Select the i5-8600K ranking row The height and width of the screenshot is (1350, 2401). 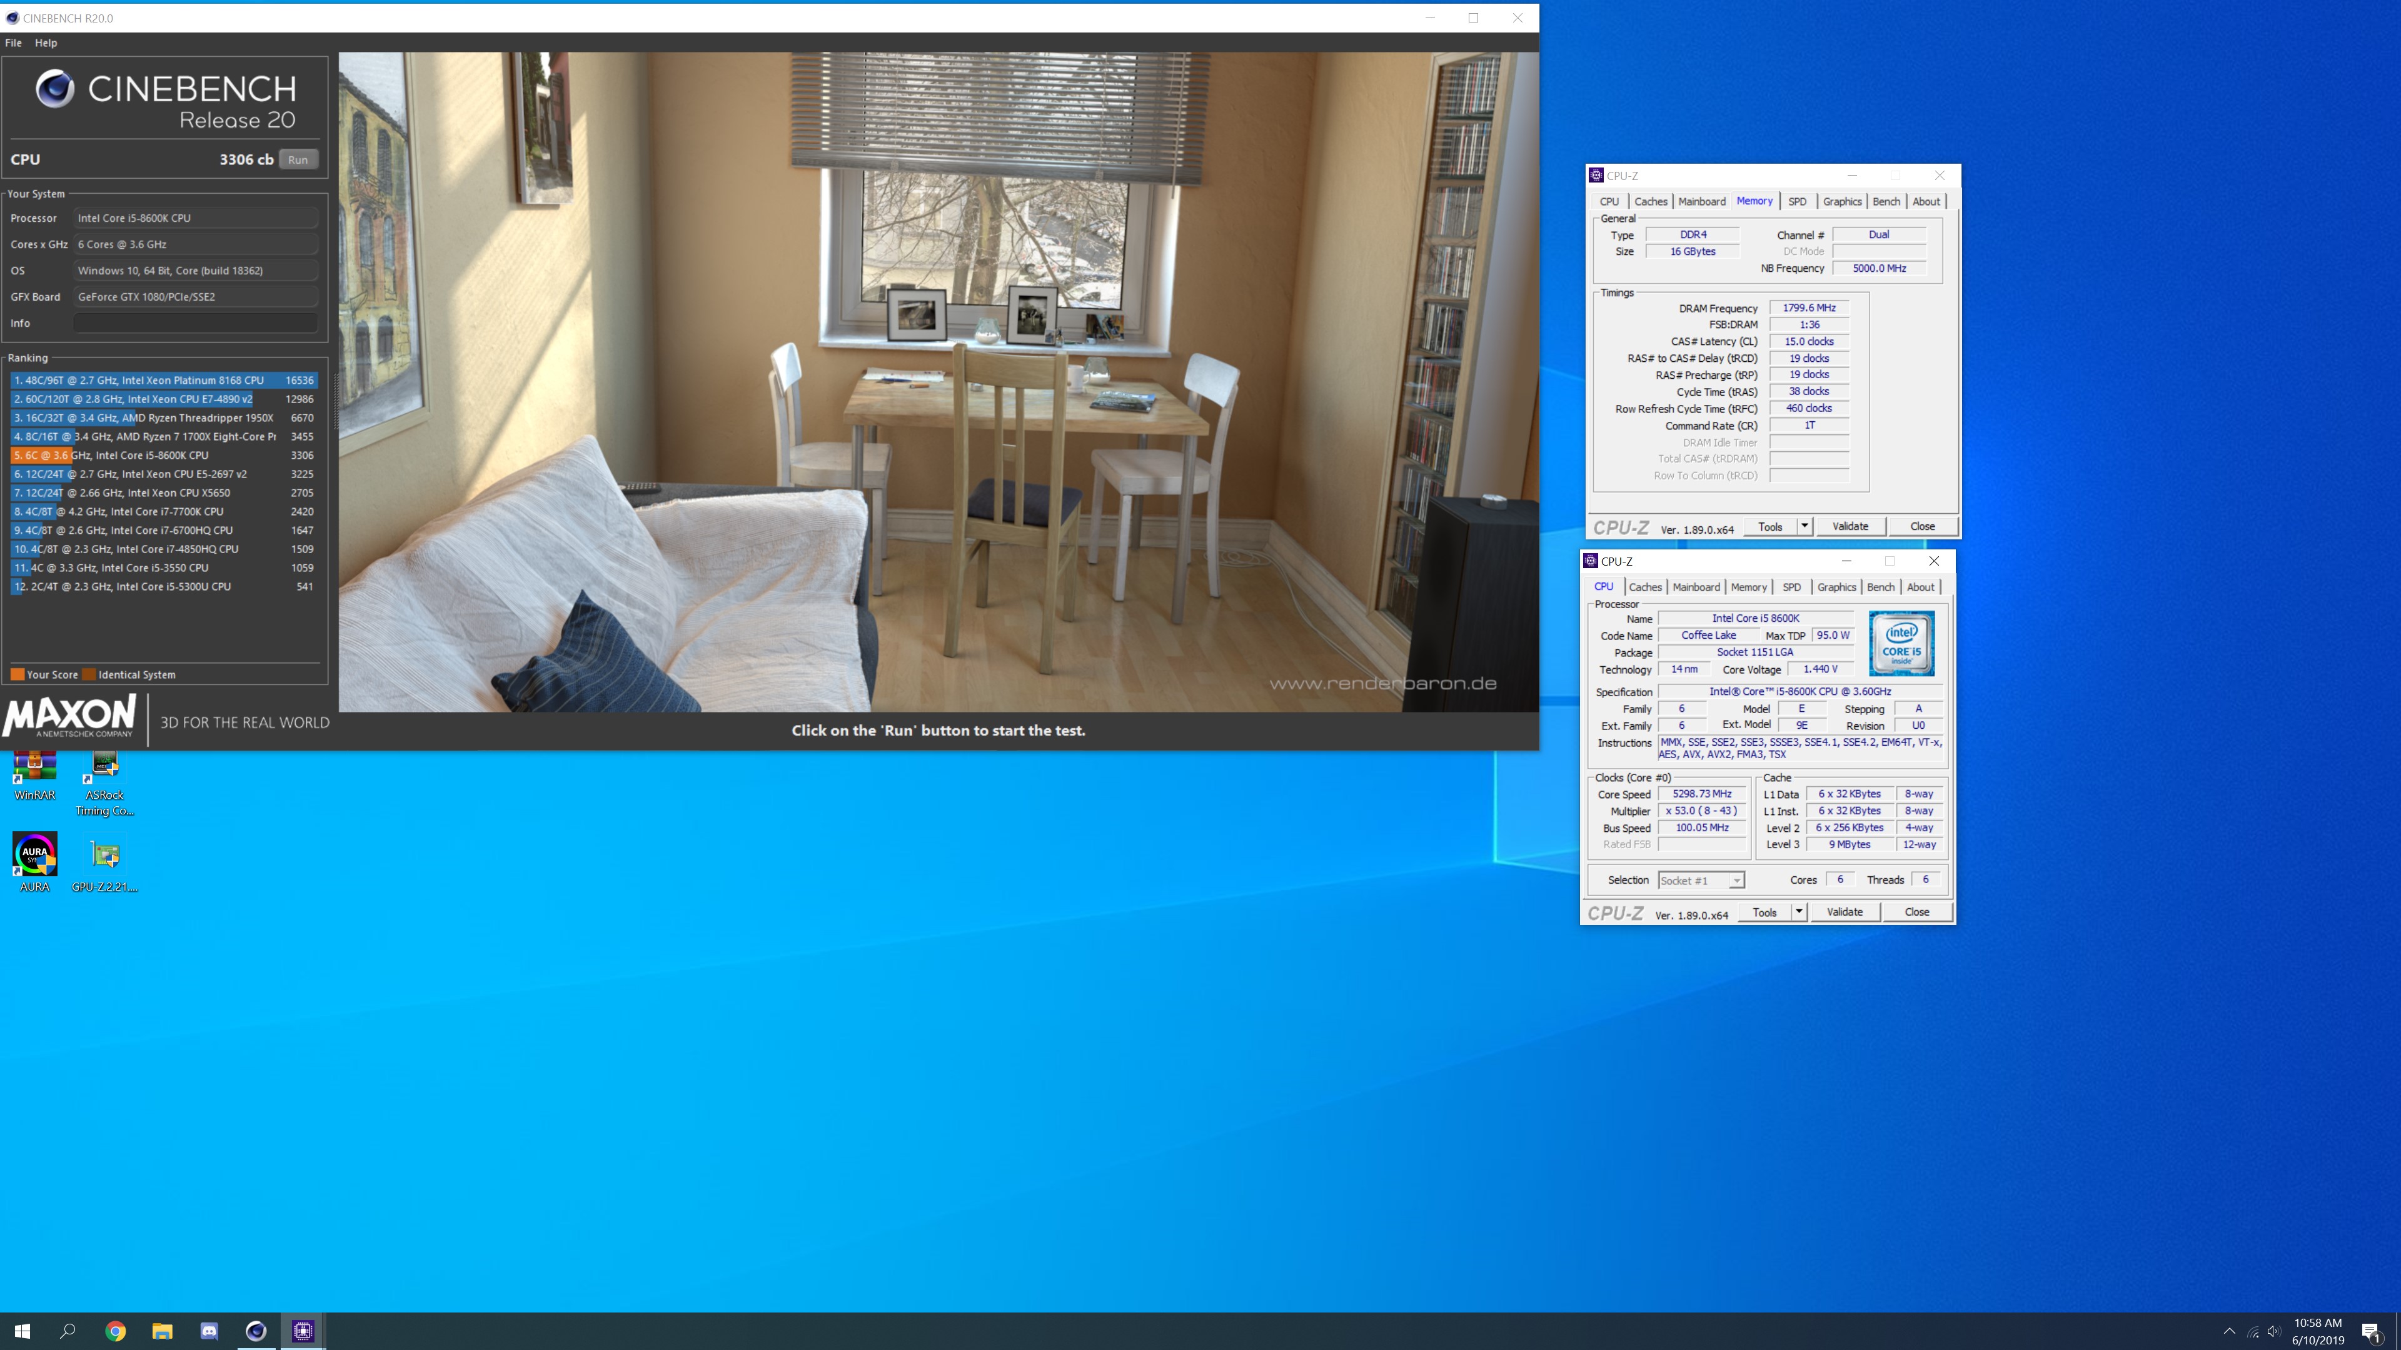click(x=164, y=456)
